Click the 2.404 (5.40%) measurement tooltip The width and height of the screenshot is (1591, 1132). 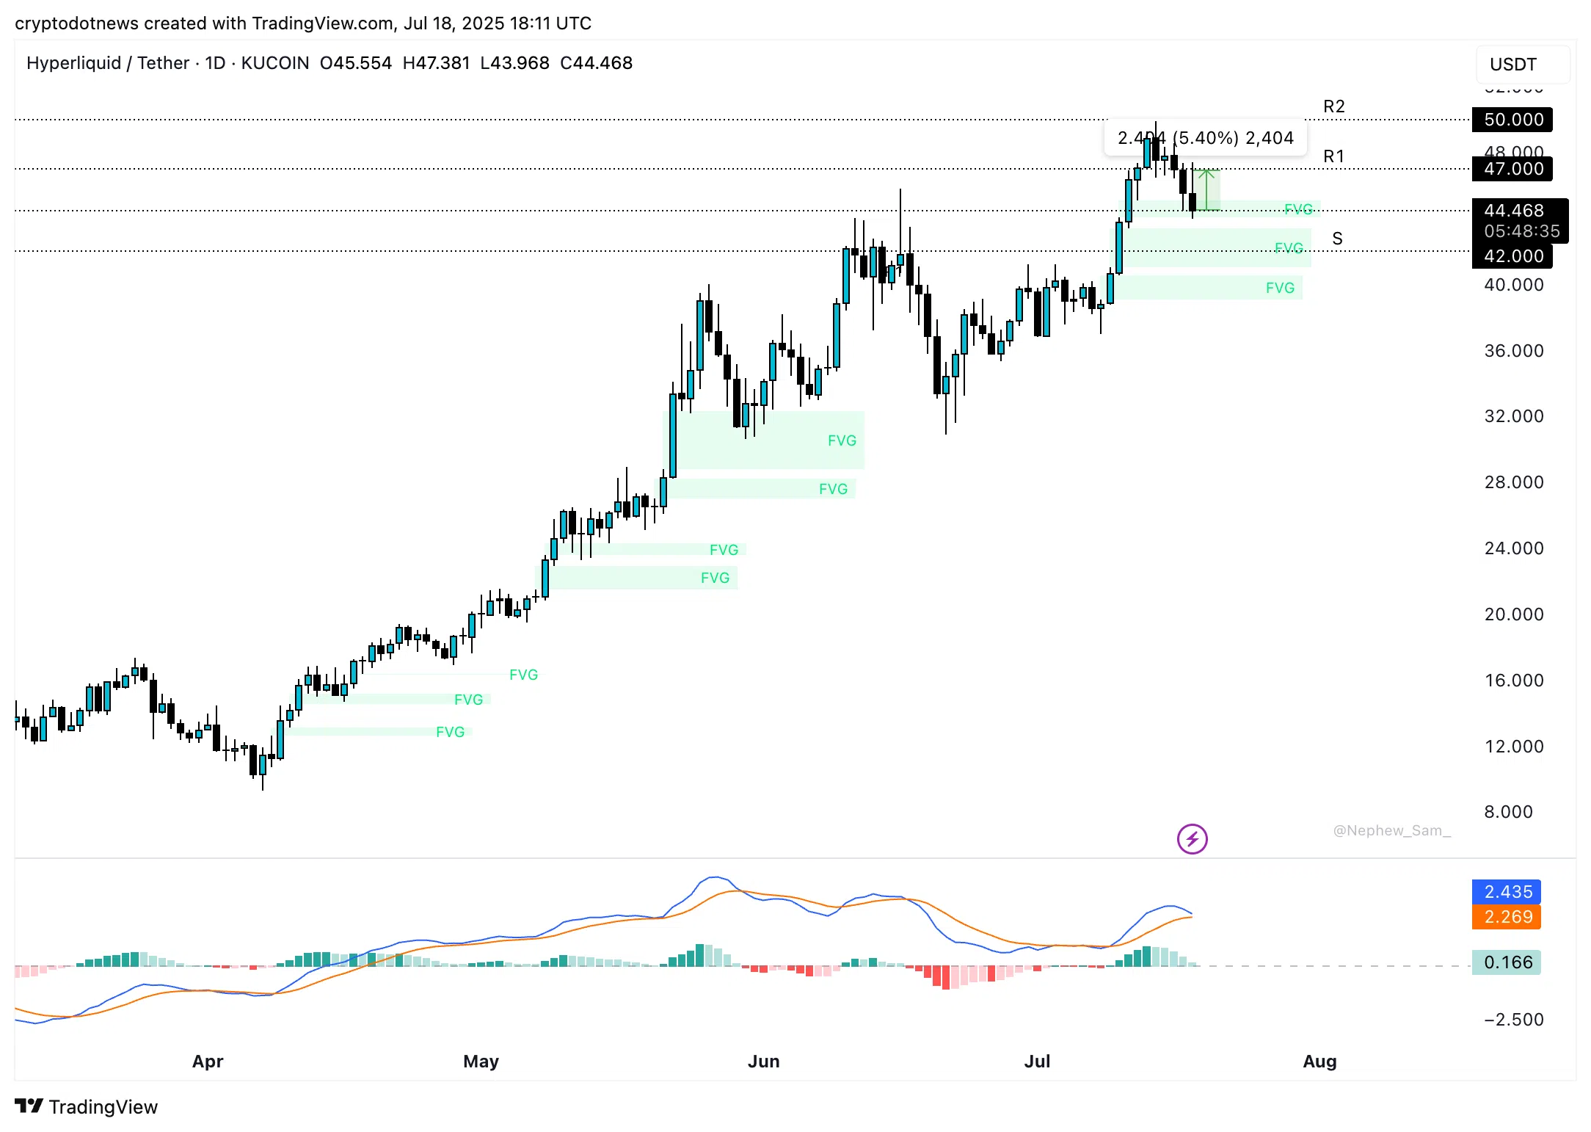click(1206, 137)
